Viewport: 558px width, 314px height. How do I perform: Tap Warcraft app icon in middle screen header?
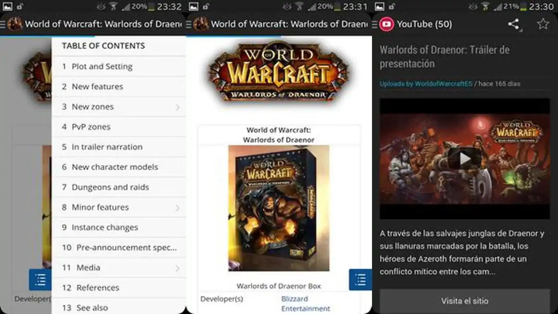201,24
